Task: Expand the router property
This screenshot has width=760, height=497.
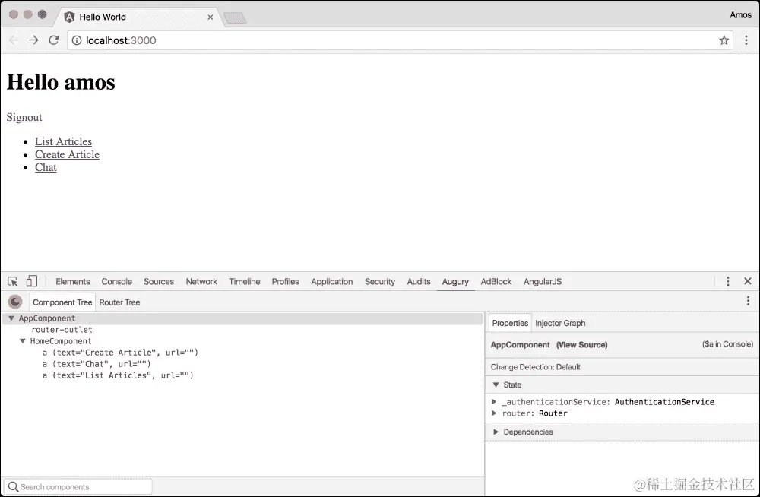Action: [494, 413]
